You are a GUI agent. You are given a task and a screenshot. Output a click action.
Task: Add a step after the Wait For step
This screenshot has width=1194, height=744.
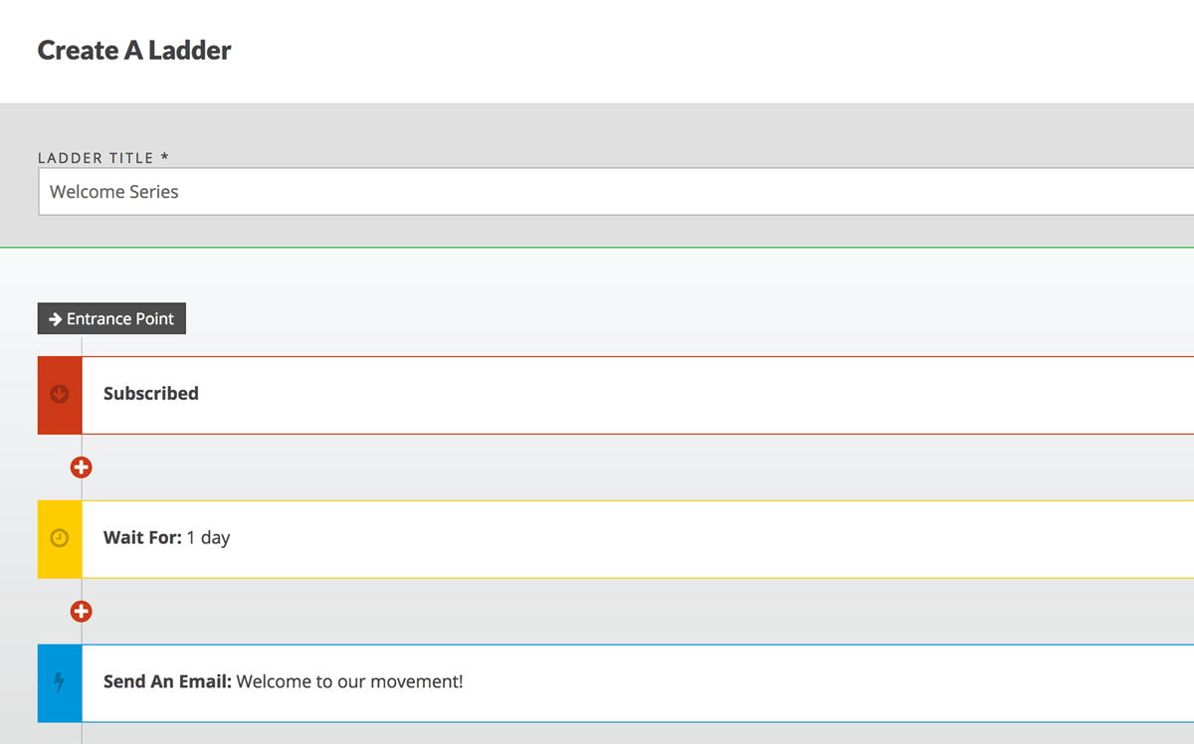(x=82, y=611)
